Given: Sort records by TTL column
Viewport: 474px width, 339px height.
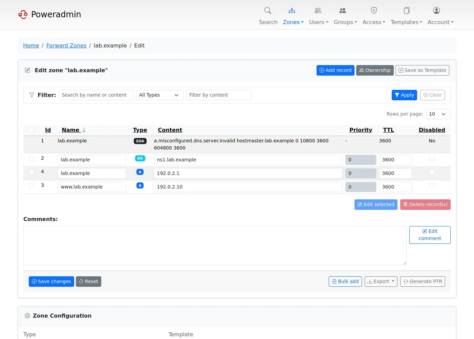Looking at the screenshot, I should [x=388, y=130].
